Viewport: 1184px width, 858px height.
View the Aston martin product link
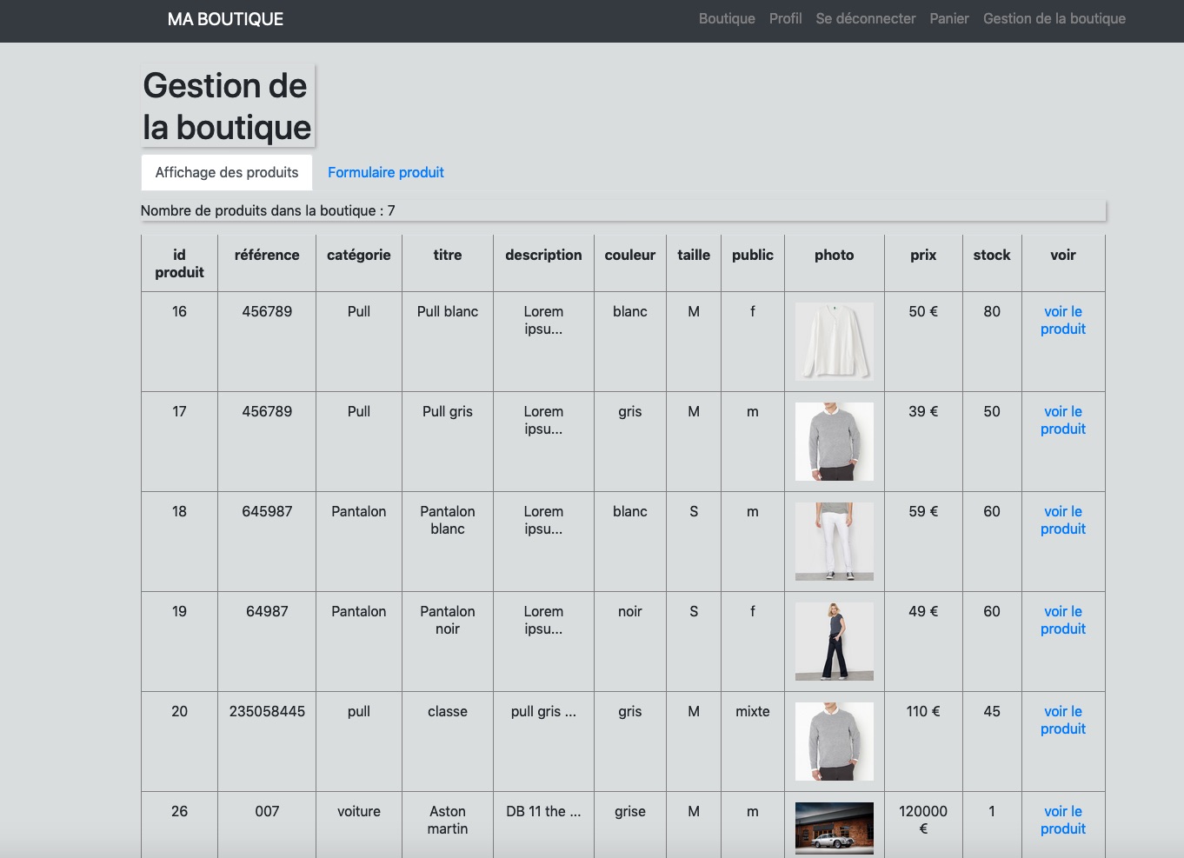click(x=1062, y=820)
